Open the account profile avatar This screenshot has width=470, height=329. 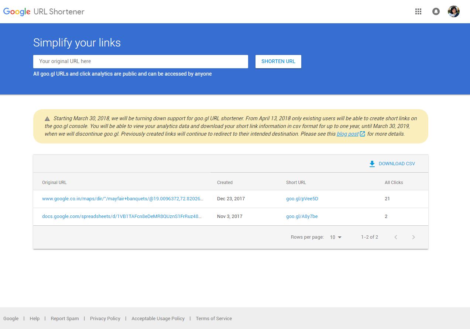[x=454, y=11]
